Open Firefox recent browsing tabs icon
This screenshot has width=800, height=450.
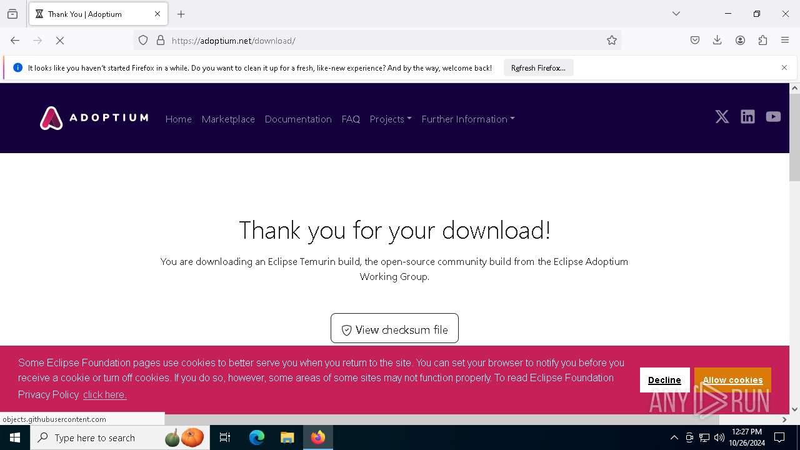(12, 14)
